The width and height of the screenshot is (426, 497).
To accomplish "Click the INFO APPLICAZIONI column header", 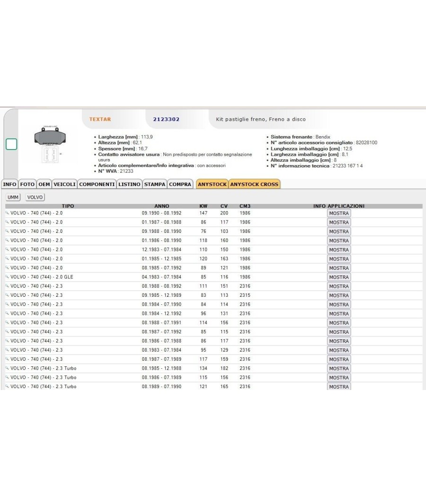I will click(x=339, y=206).
